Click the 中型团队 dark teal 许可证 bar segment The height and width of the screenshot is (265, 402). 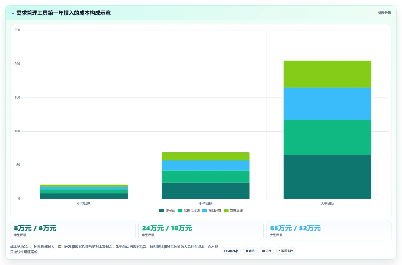(205, 191)
